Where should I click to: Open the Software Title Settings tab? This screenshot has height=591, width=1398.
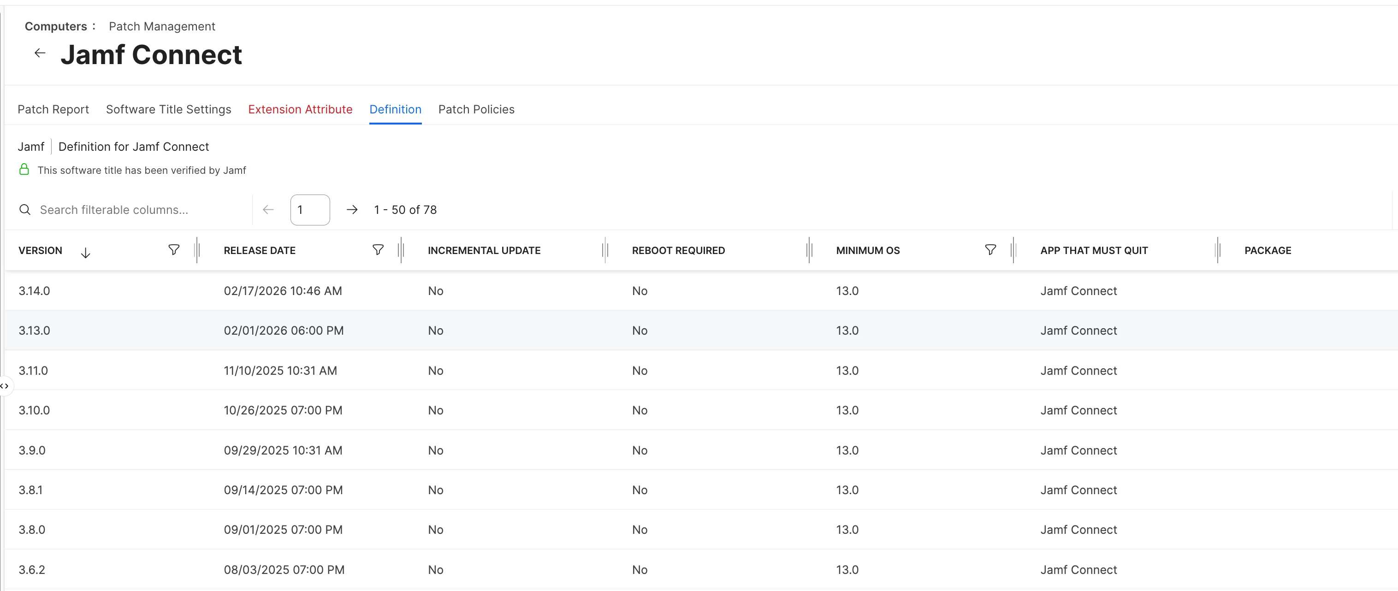click(x=168, y=110)
